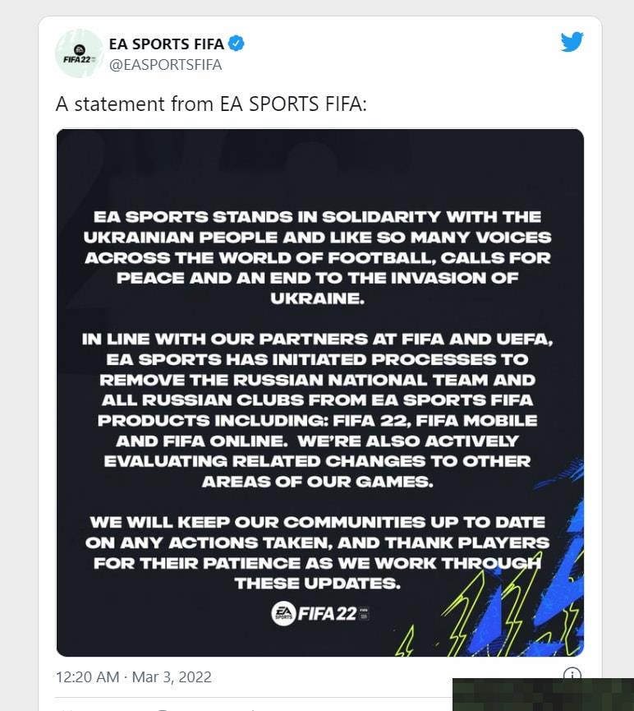
Task: Click the 'A statement from EA SPORTS FIFA:' text
Action: click(211, 104)
